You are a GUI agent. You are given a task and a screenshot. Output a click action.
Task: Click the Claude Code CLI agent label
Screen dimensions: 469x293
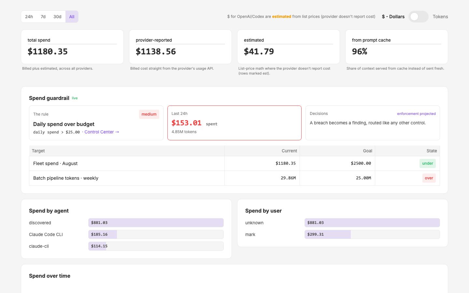[x=46, y=234]
